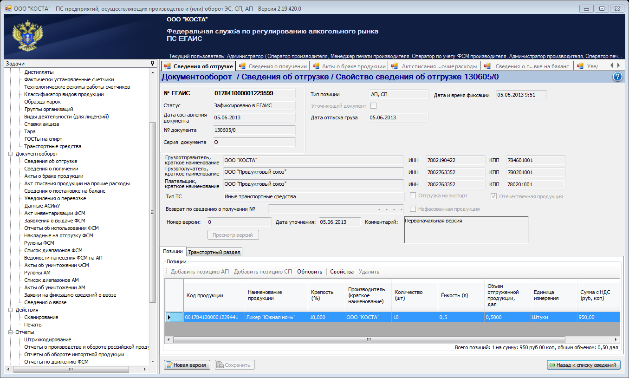Click the task tree vertical scrollbar thumb
This screenshot has width=629, height=378.
[x=152, y=212]
